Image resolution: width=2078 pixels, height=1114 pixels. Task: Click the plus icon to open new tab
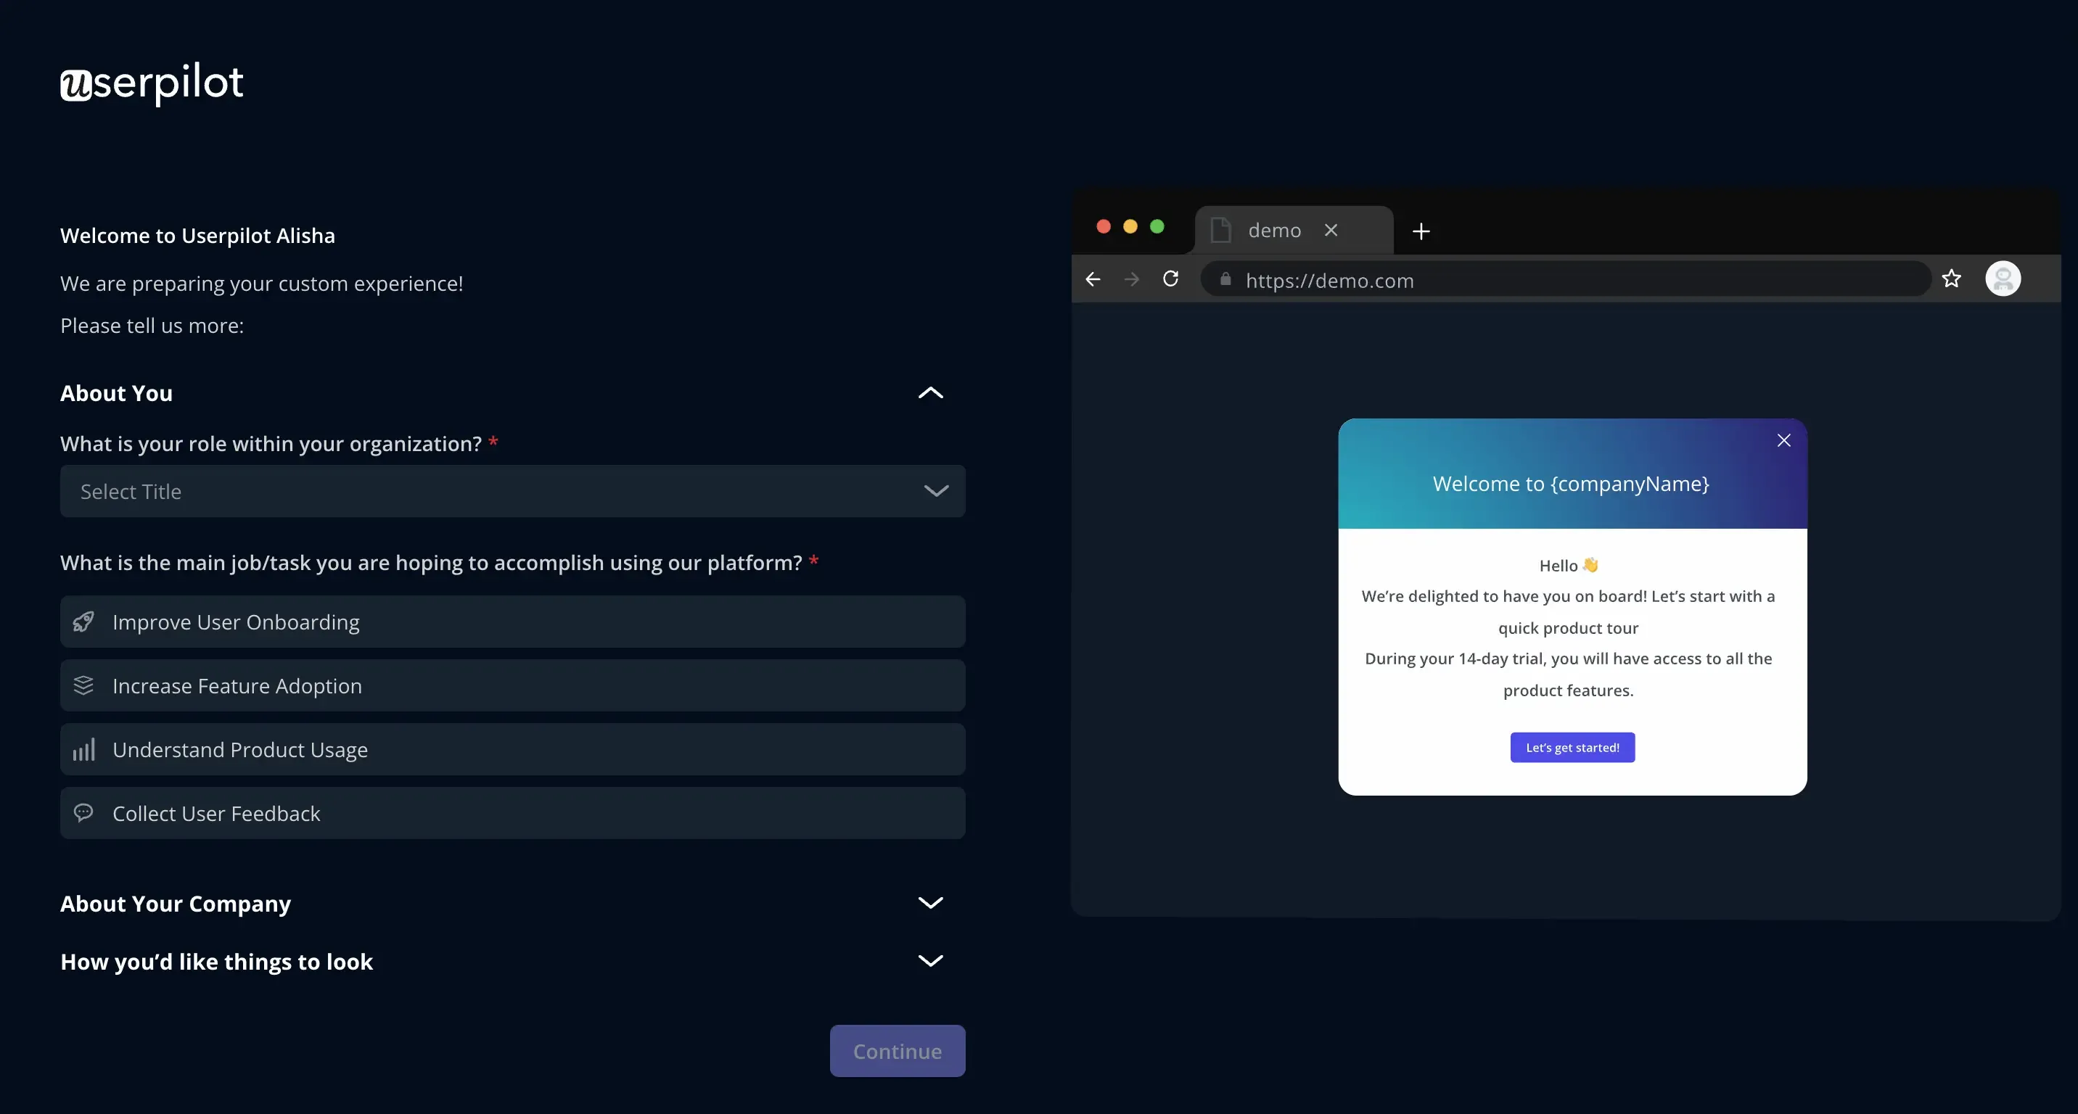pos(1421,231)
